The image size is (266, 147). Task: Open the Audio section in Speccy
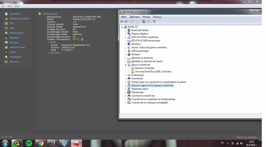[13, 52]
